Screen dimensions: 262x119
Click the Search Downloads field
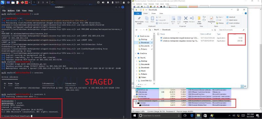232,30
